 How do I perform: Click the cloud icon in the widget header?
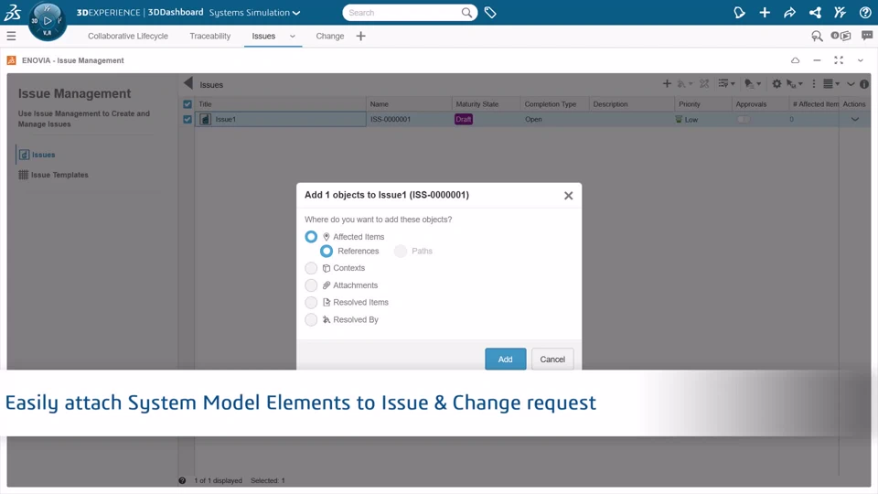click(x=795, y=60)
